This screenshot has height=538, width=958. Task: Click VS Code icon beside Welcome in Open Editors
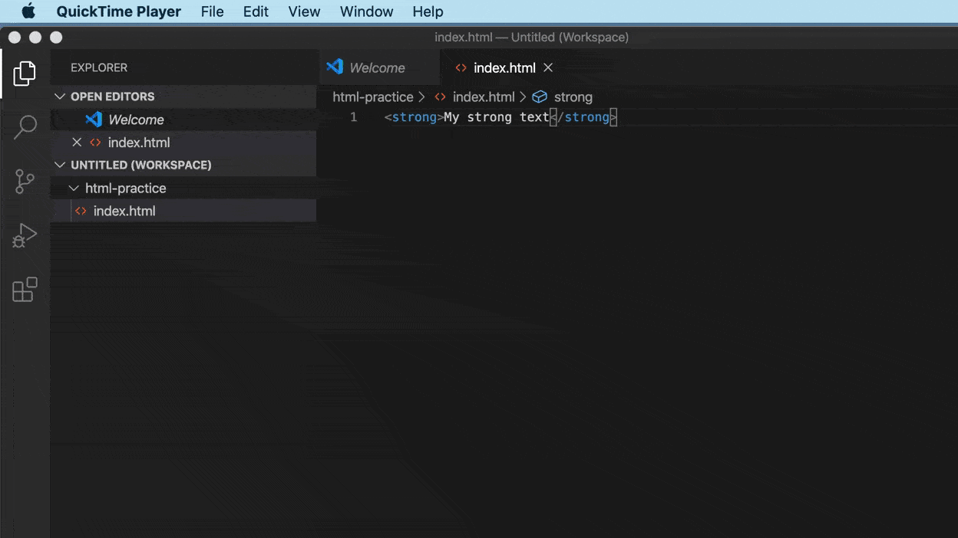94,120
